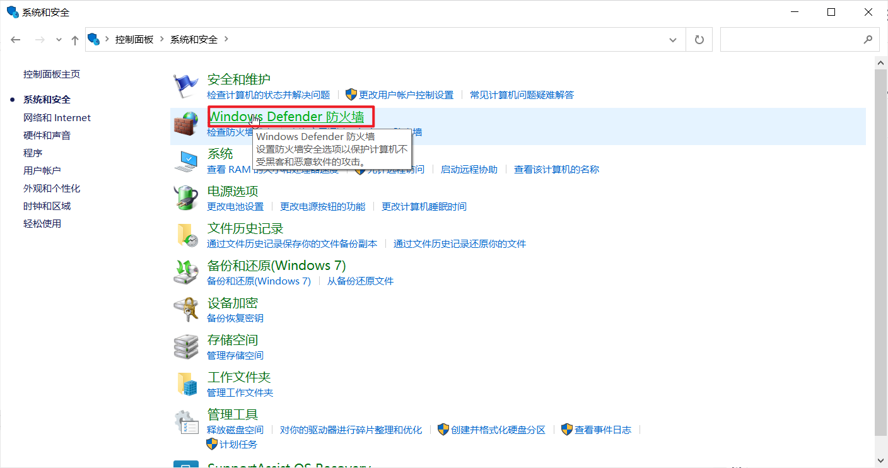Open the 设备加密 keys icon
The image size is (888, 468).
coord(186,310)
